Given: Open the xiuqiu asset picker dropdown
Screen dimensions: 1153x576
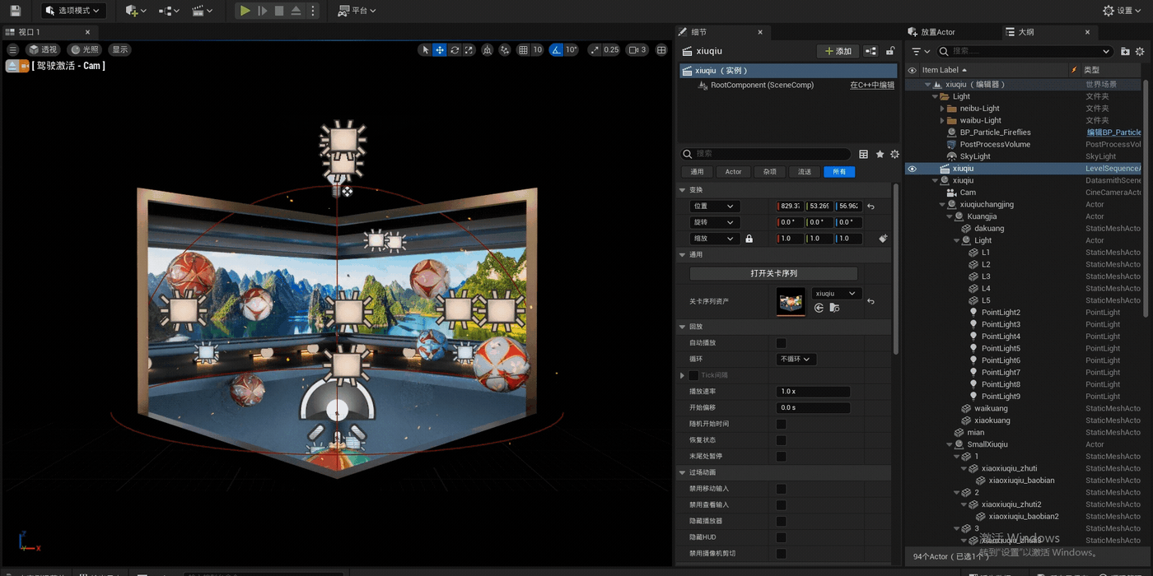Looking at the screenshot, I should [x=837, y=294].
